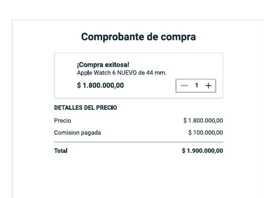The width and height of the screenshot is (264, 198).
Task: Click the Precio amount $ 1.800.000,00
Action: [203, 120]
